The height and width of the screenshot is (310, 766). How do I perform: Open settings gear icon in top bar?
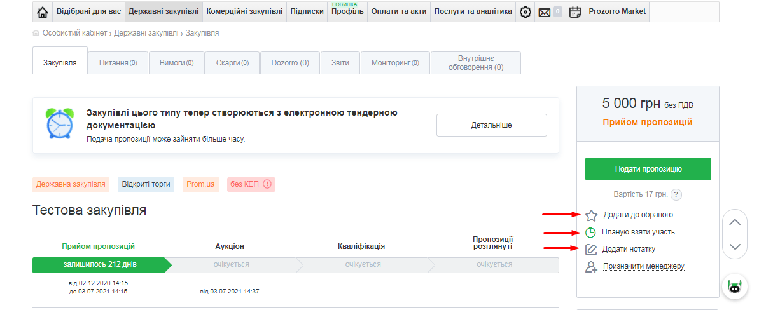(525, 12)
